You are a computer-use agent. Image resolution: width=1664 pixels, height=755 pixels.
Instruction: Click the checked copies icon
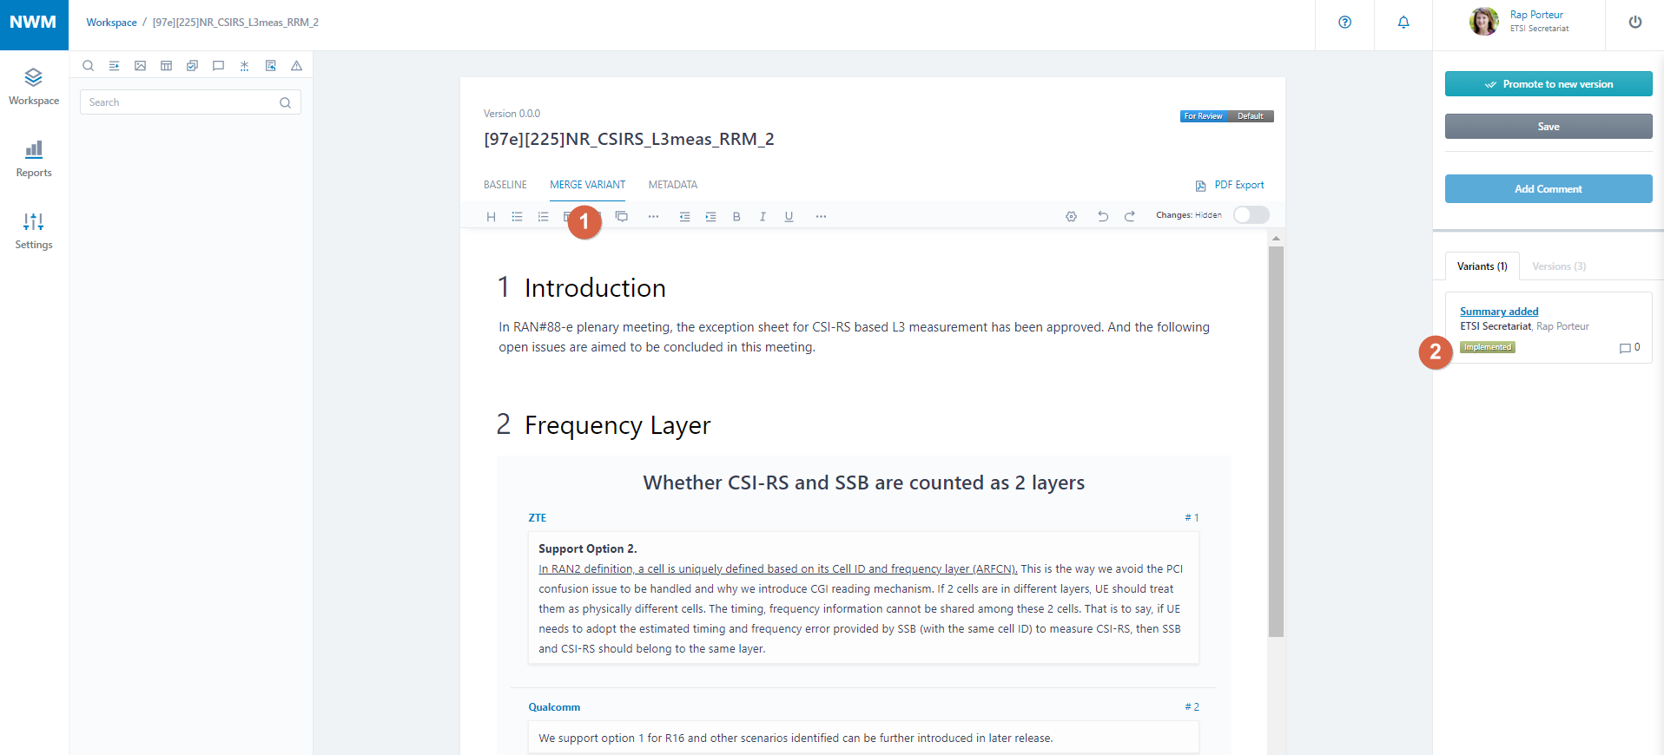pos(192,66)
